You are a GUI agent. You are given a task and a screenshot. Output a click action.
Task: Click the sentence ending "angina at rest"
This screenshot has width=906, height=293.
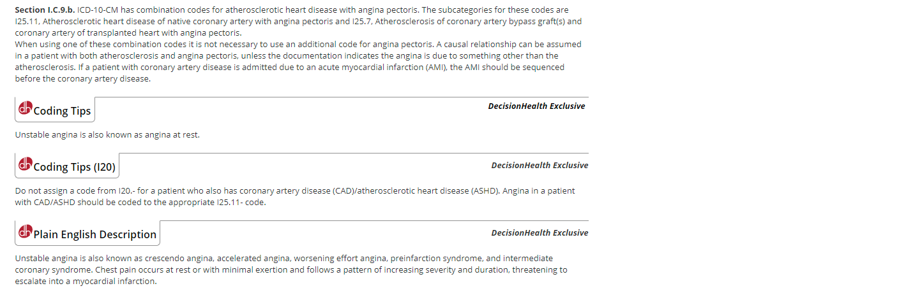107,135
